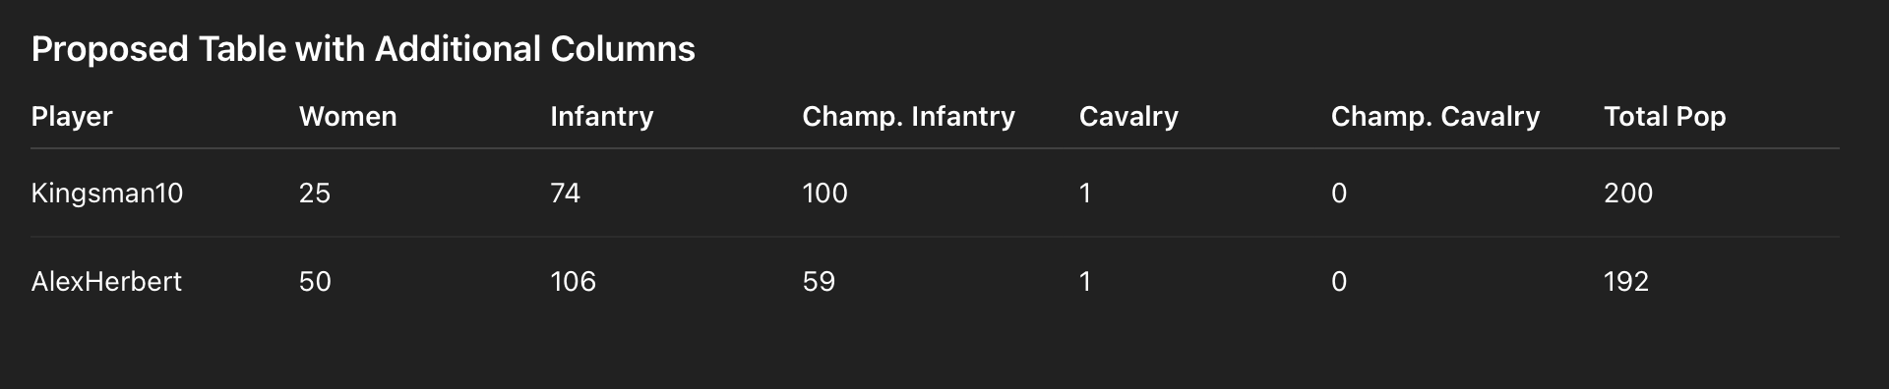Click the Player column header
Image resolution: width=1889 pixels, height=389 pixels.
pyautogui.click(x=72, y=117)
